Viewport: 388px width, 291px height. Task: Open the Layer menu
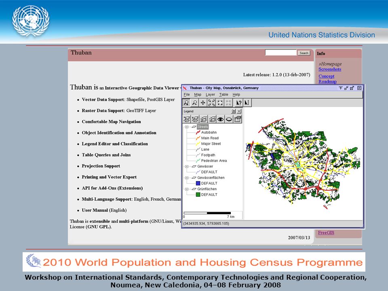[x=210, y=95]
